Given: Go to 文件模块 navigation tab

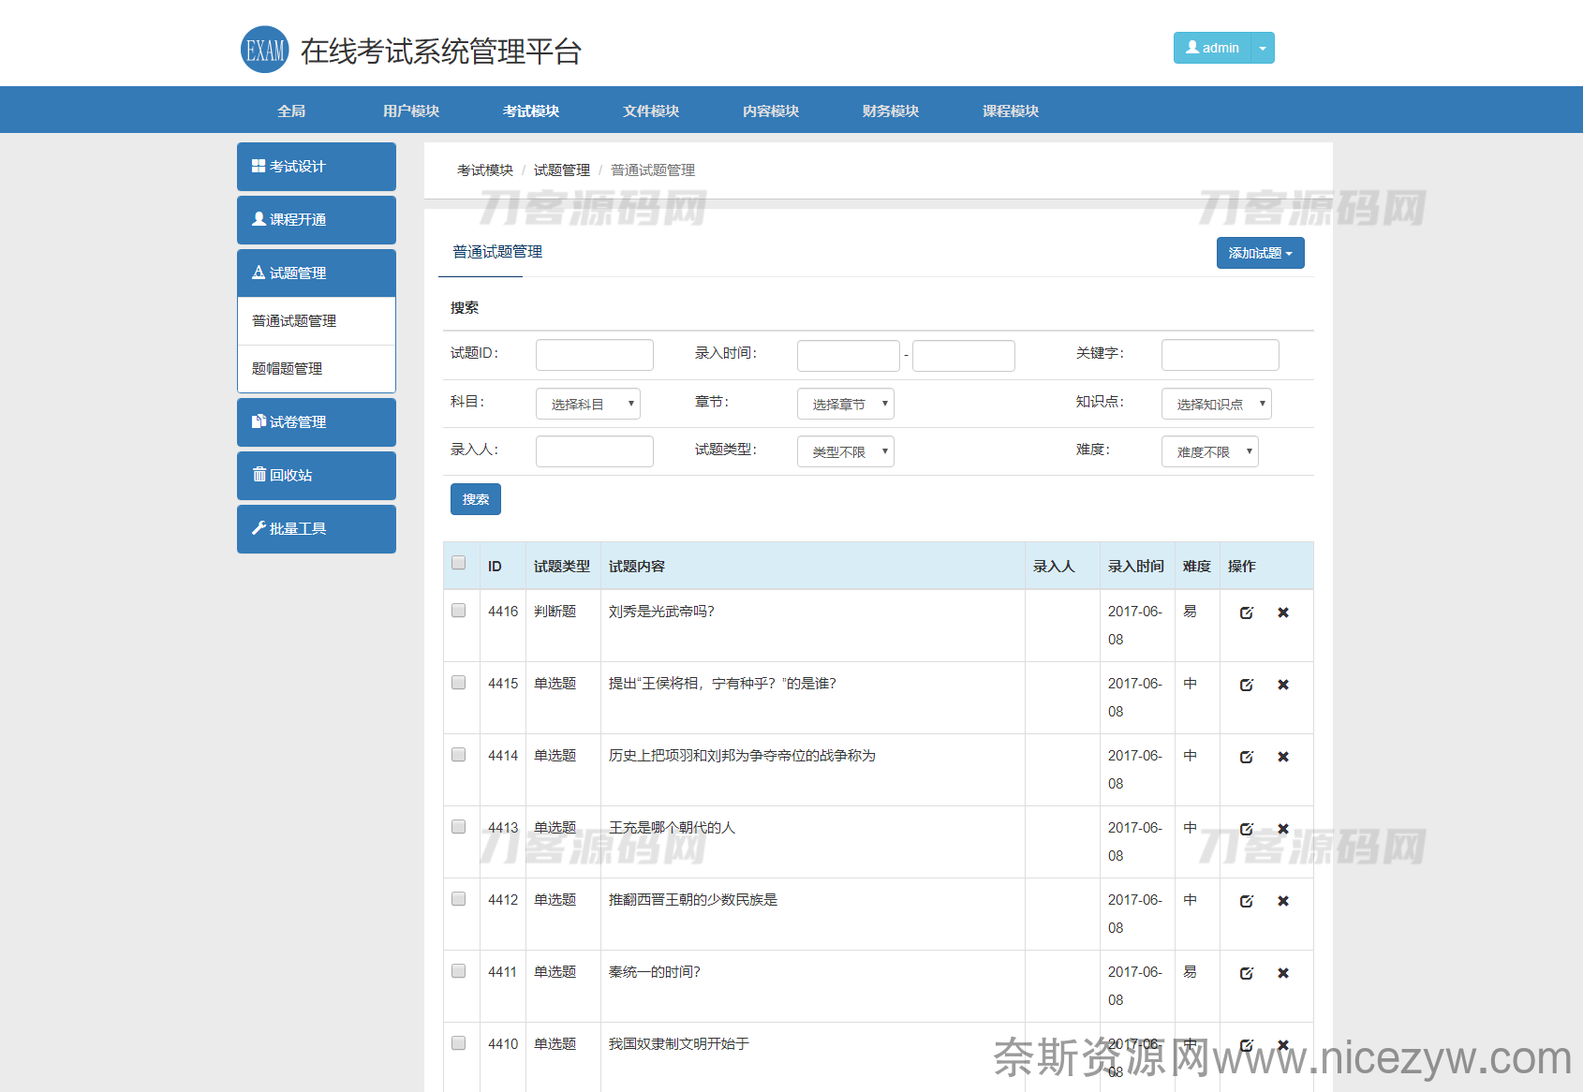Looking at the screenshot, I should 651,111.
